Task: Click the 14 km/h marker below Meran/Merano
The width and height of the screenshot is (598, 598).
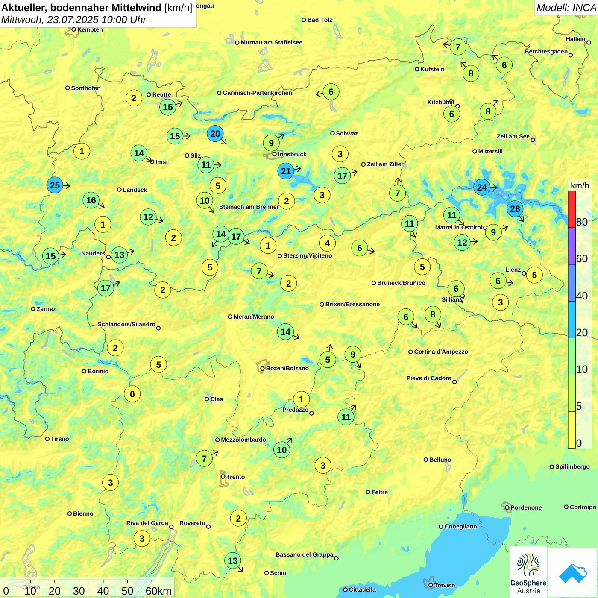Action: point(285,332)
